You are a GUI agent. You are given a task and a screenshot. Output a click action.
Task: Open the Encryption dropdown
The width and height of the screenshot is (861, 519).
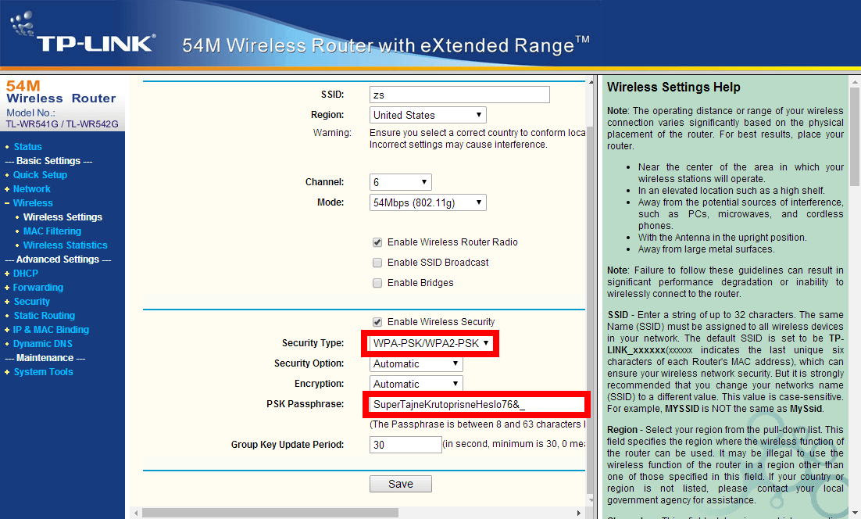tap(416, 384)
